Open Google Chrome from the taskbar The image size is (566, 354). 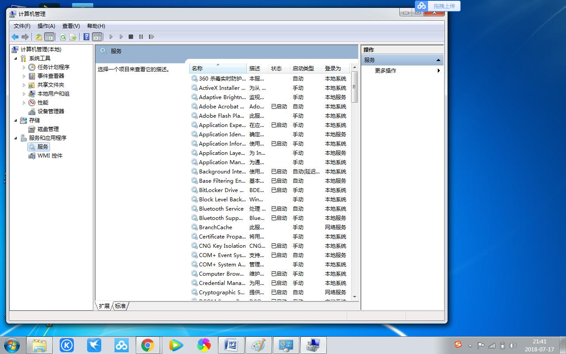click(148, 345)
